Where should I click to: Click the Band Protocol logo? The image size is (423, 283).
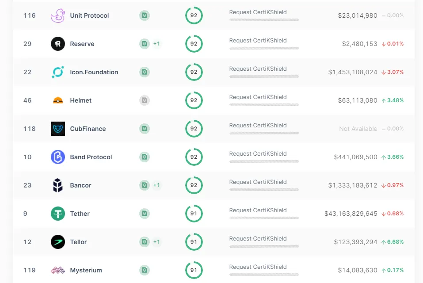[58, 157]
